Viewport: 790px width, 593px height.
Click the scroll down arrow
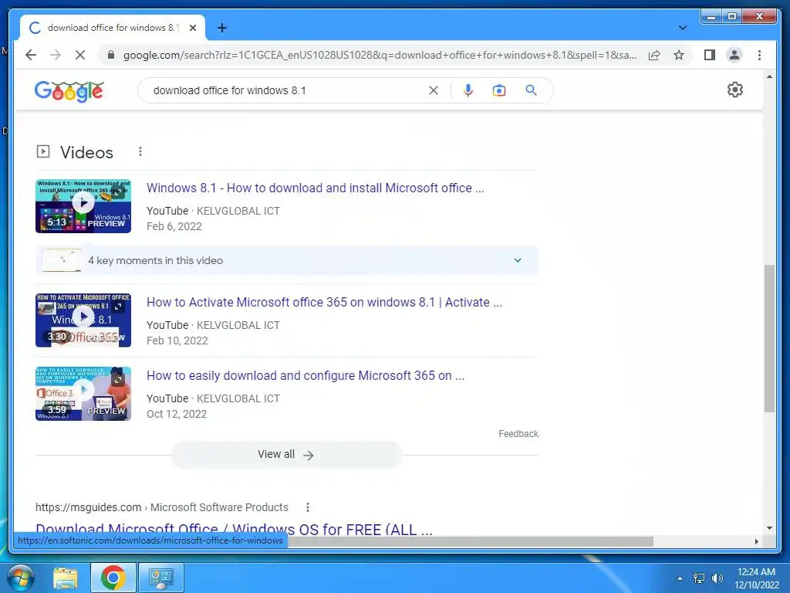tap(769, 528)
